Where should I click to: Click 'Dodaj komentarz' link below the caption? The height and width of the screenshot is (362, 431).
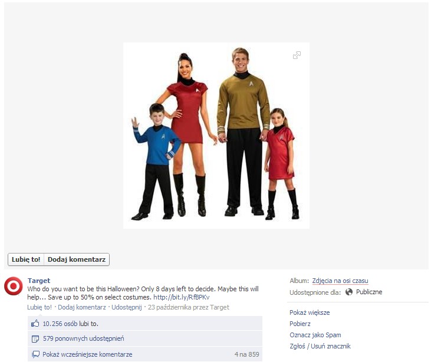coord(81,307)
